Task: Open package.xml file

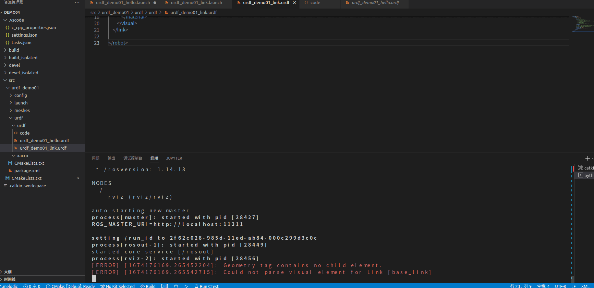Action: pos(43,171)
